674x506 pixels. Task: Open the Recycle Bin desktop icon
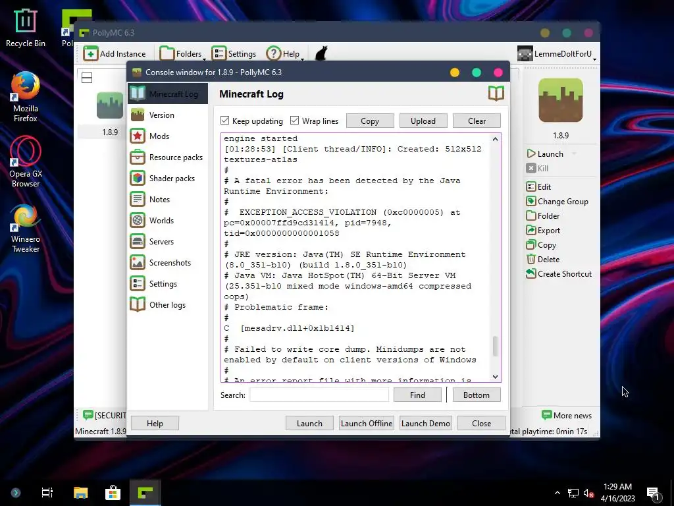26,28
